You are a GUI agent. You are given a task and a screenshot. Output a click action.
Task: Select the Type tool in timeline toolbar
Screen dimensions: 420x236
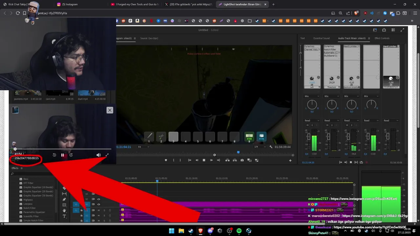[x=64, y=216]
